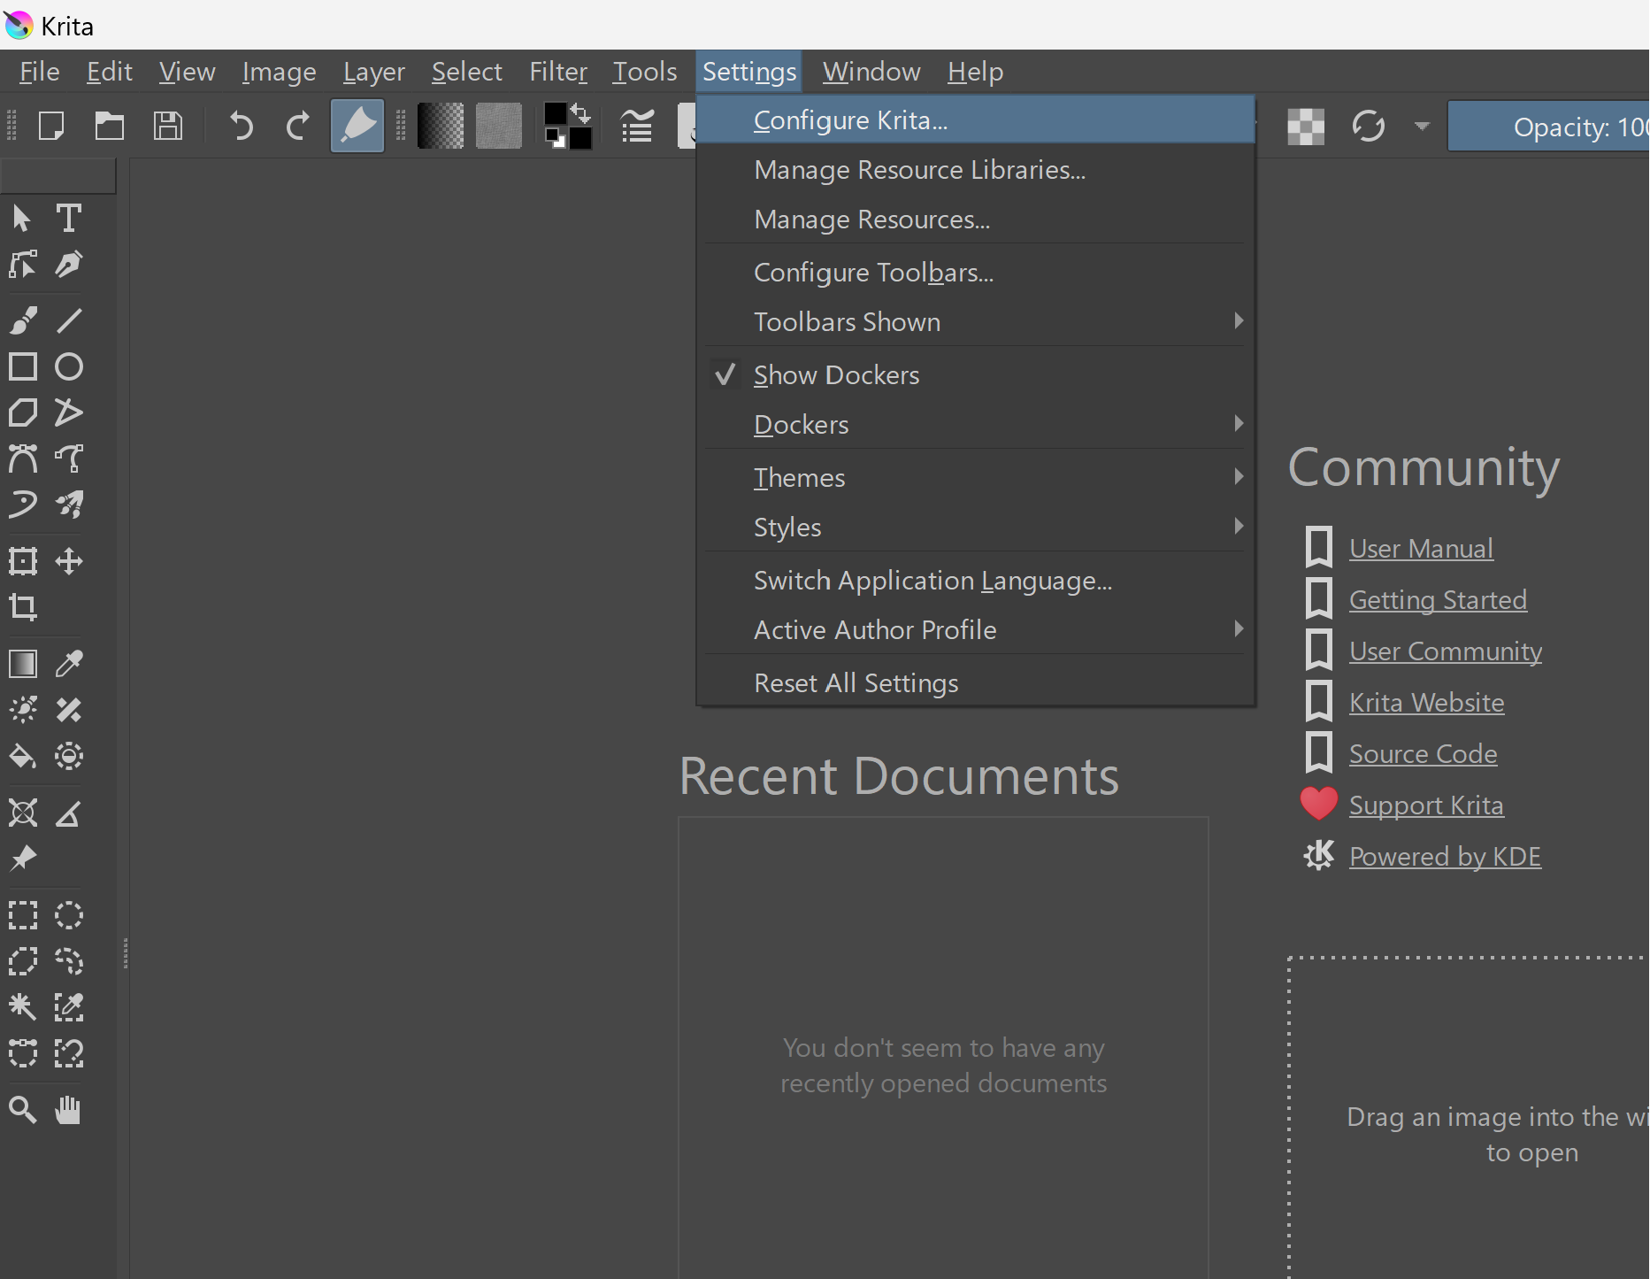The image size is (1650, 1279).
Task: Activate the Pan tool
Action: [x=69, y=1110]
